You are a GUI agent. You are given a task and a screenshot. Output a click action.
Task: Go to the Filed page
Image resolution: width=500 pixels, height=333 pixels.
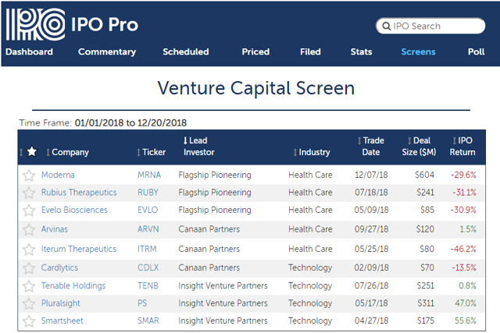(x=310, y=51)
